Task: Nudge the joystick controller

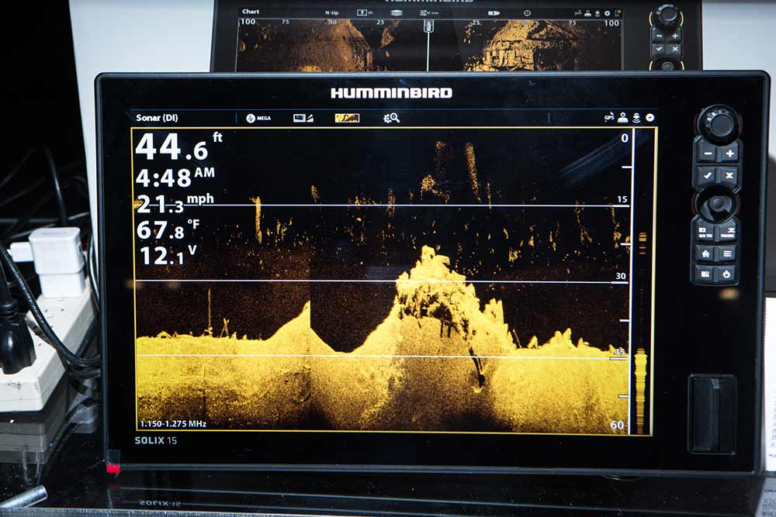Action: (716, 204)
